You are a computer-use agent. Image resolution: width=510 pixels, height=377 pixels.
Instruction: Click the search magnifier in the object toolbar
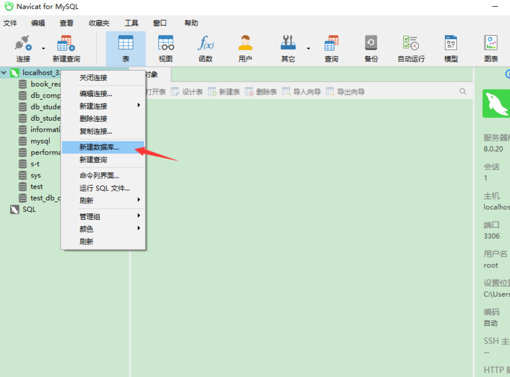point(463,92)
